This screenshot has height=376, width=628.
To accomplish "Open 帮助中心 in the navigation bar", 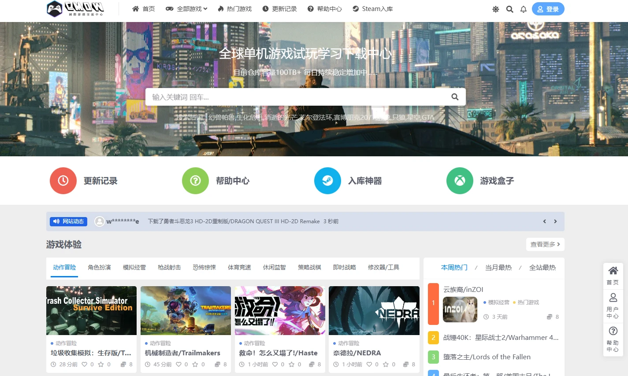I will [x=325, y=9].
